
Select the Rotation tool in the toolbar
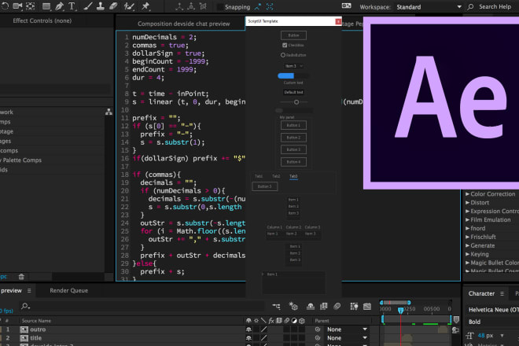coord(5,6)
